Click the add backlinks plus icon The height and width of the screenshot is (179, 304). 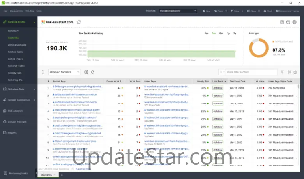point(86,72)
